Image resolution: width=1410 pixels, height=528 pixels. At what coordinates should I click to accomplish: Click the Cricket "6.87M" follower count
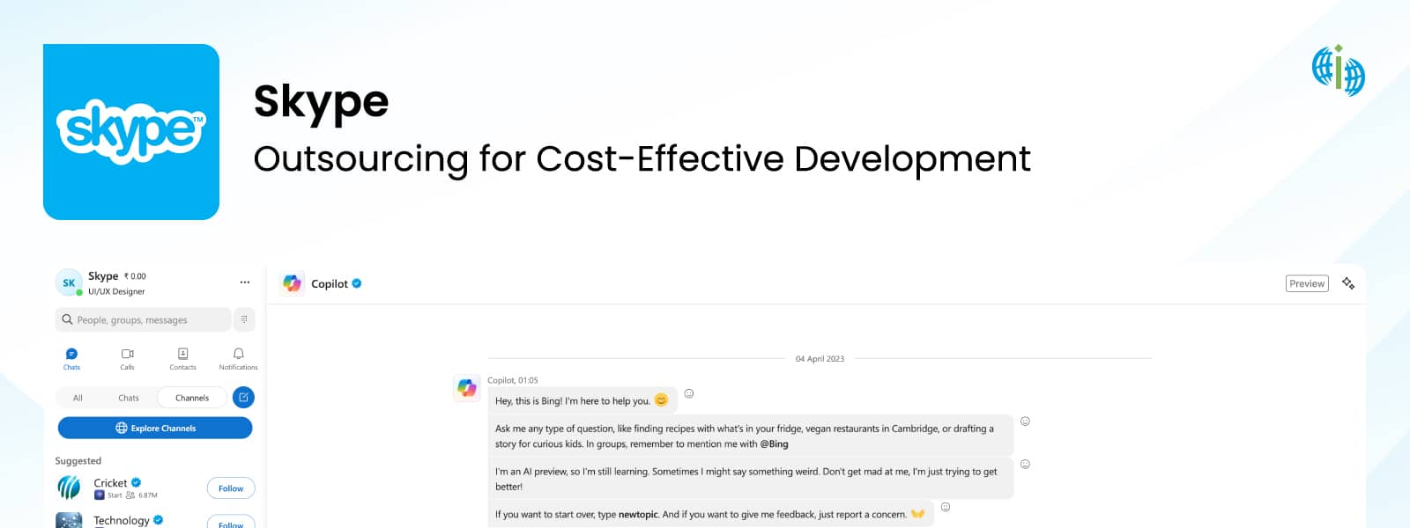(x=148, y=495)
